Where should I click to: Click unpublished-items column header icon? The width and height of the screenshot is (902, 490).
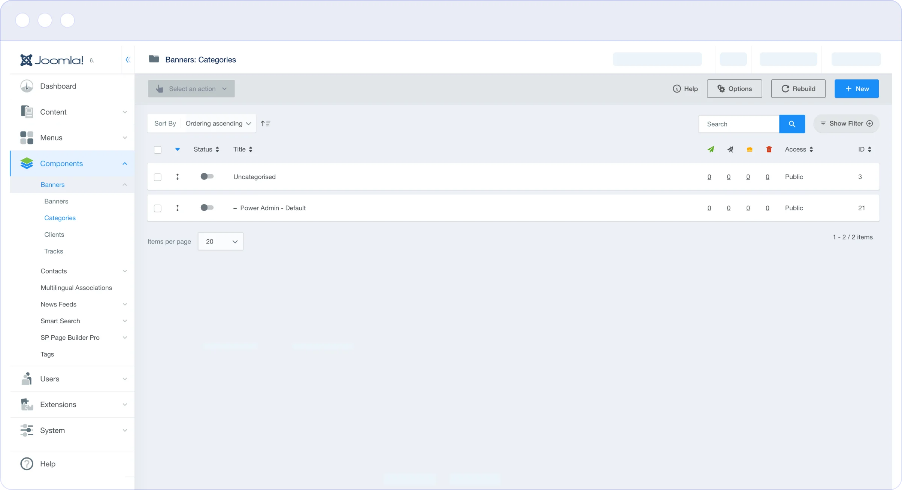click(730, 149)
